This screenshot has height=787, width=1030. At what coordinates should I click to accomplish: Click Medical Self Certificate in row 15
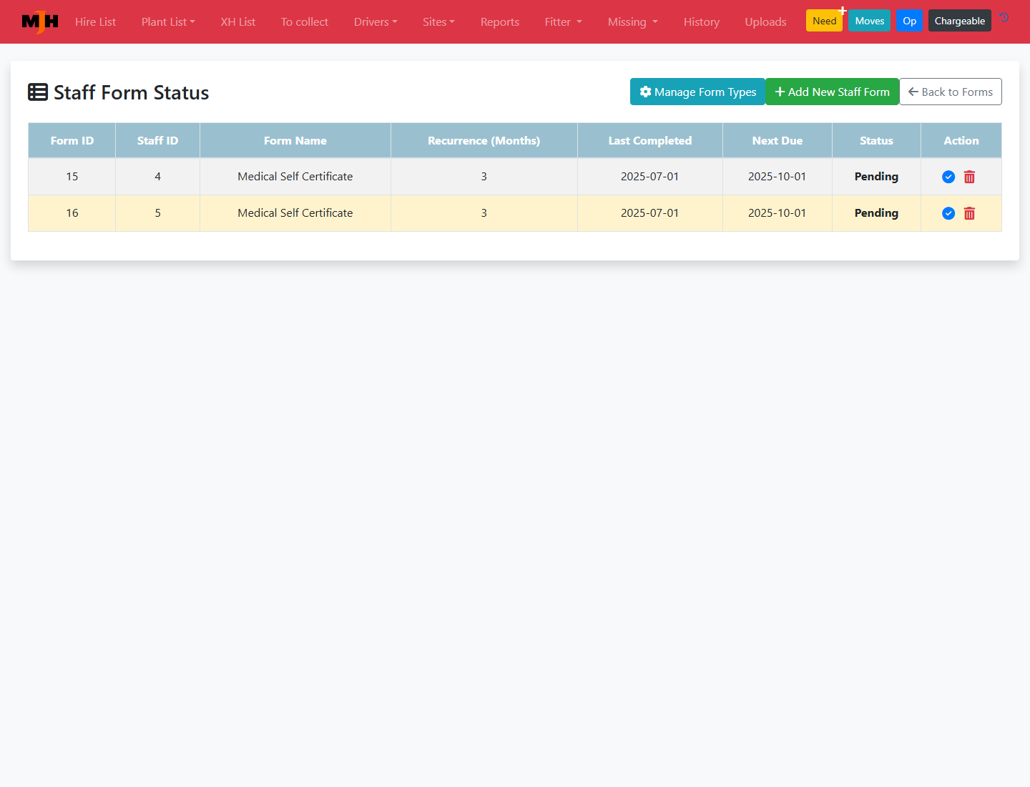click(x=295, y=176)
